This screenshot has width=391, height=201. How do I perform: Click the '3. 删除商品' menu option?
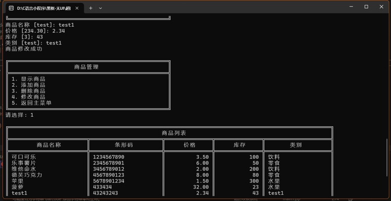pyautogui.click(x=29, y=91)
